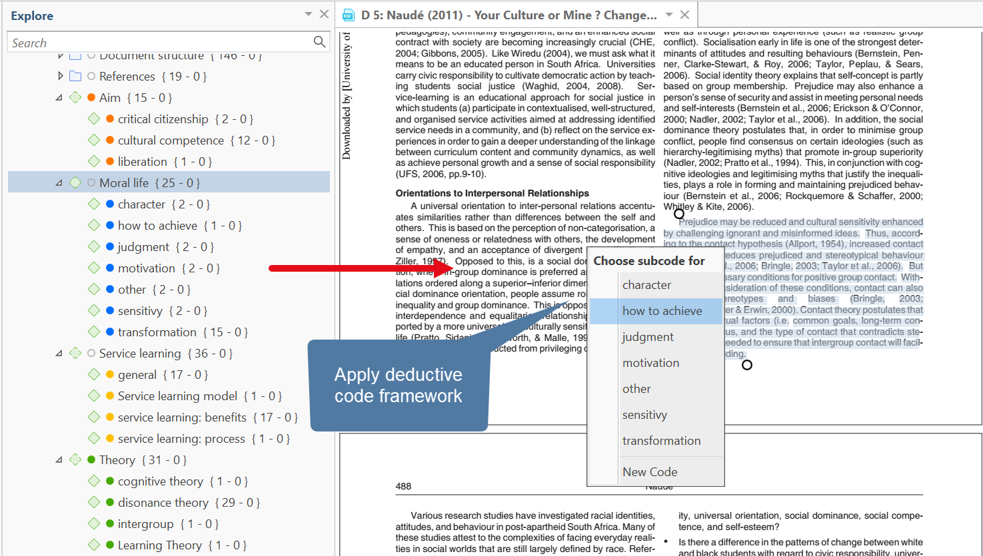Viewport: 983px width, 556px height.
Task: Select 'transformation' in the subcode menu
Action: (661, 441)
